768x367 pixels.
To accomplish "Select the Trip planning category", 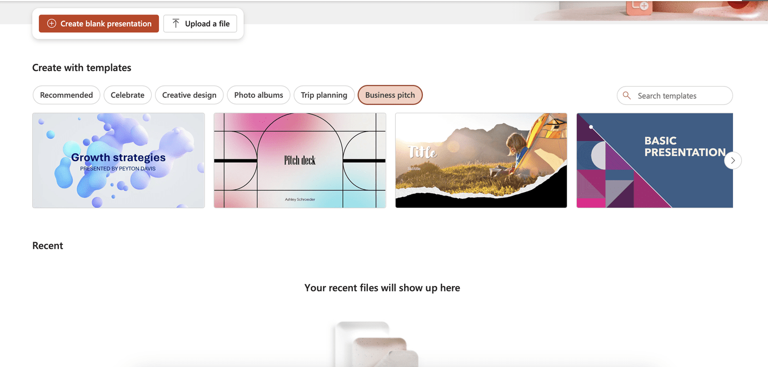I will 324,95.
